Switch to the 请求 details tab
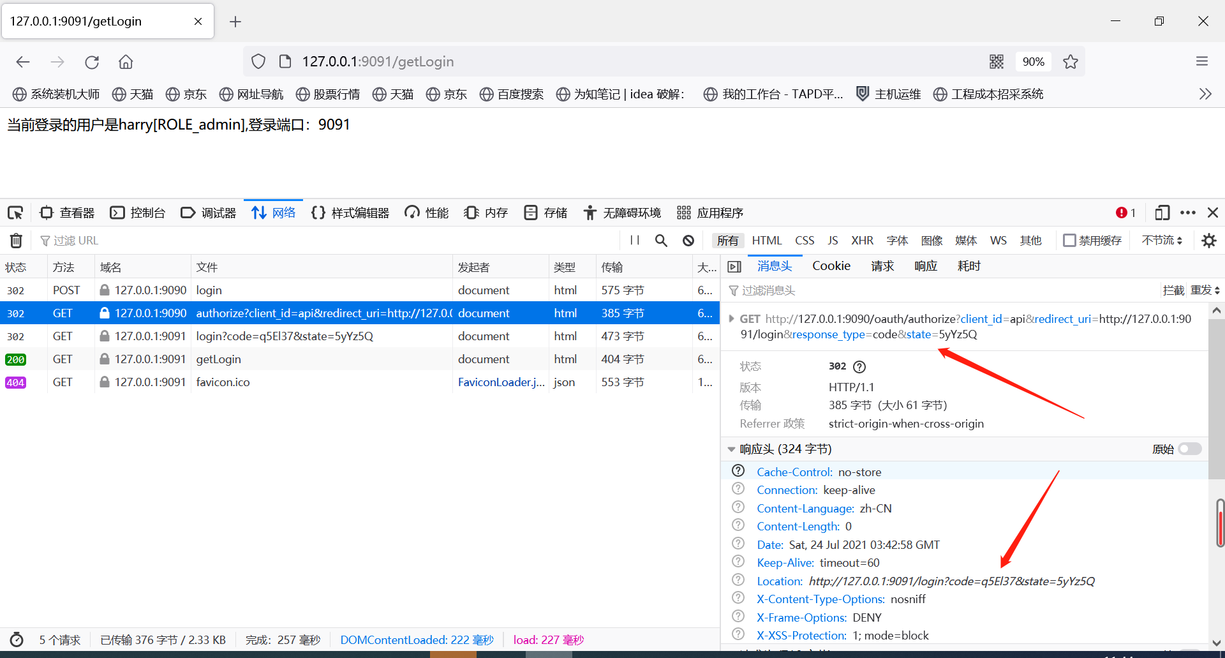 (882, 266)
